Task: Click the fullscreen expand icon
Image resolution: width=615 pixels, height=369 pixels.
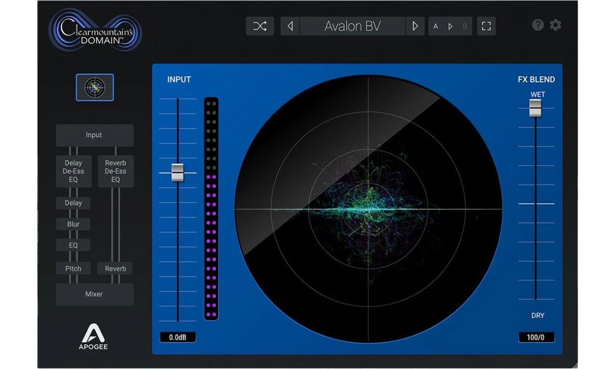Action: 486,26
